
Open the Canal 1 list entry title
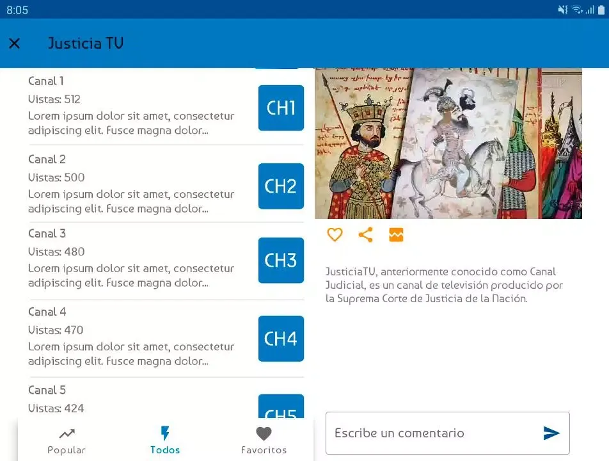(x=46, y=81)
